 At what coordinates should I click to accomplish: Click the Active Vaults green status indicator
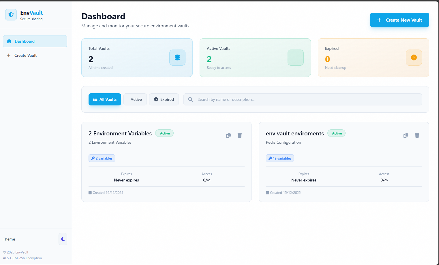(x=295, y=58)
